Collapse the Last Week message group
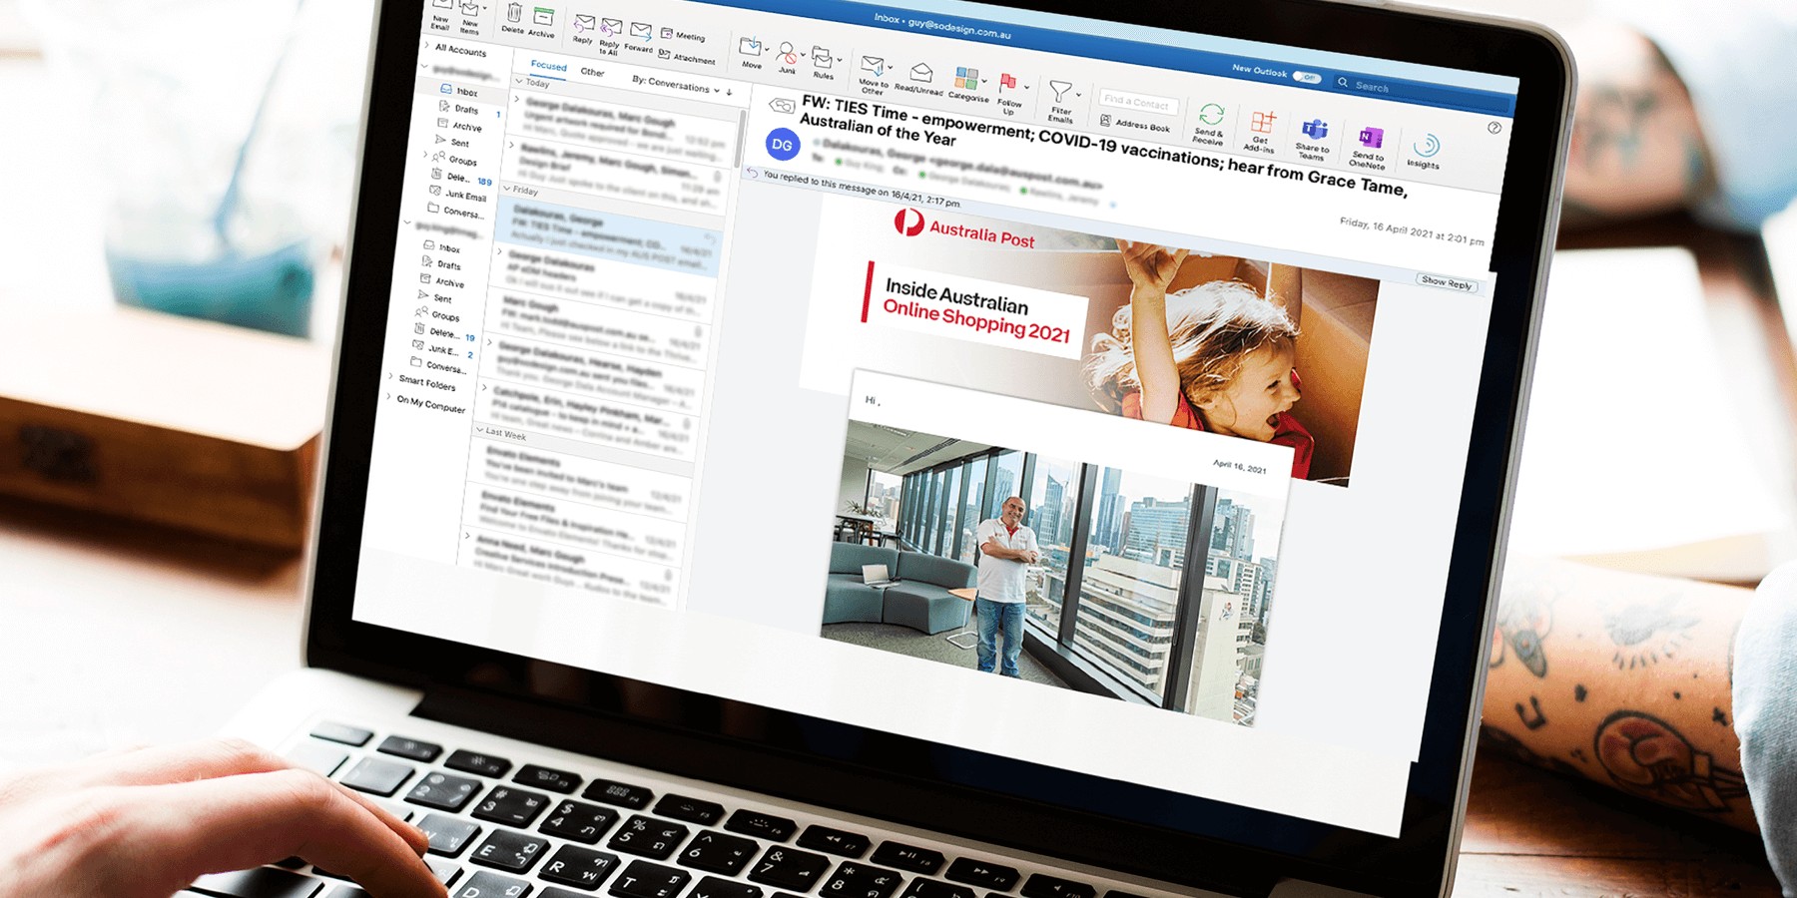Screen dimensions: 1797x898 tap(479, 430)
